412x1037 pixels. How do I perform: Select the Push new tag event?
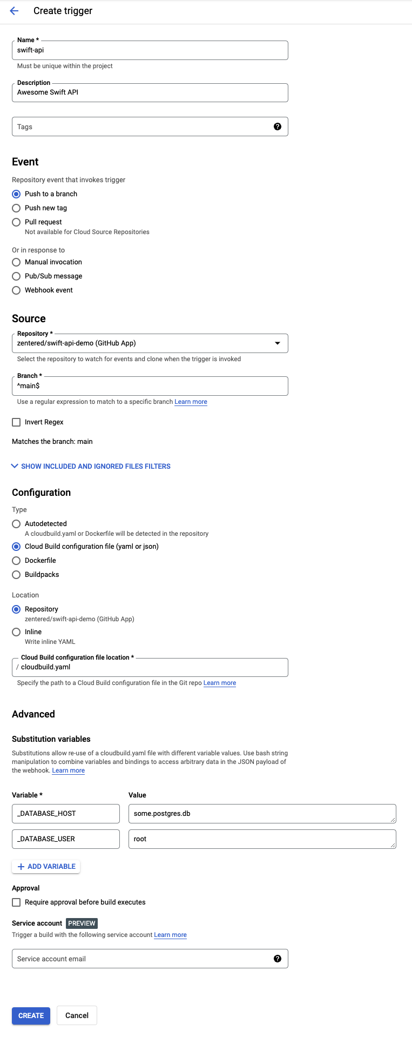16,208
